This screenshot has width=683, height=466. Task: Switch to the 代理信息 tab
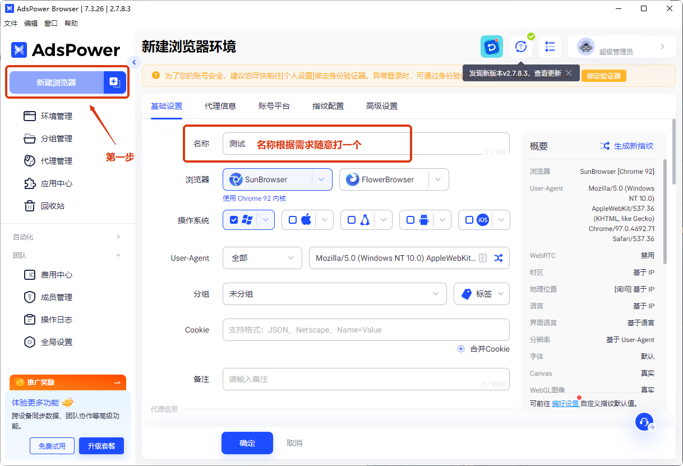click(220, 106)
